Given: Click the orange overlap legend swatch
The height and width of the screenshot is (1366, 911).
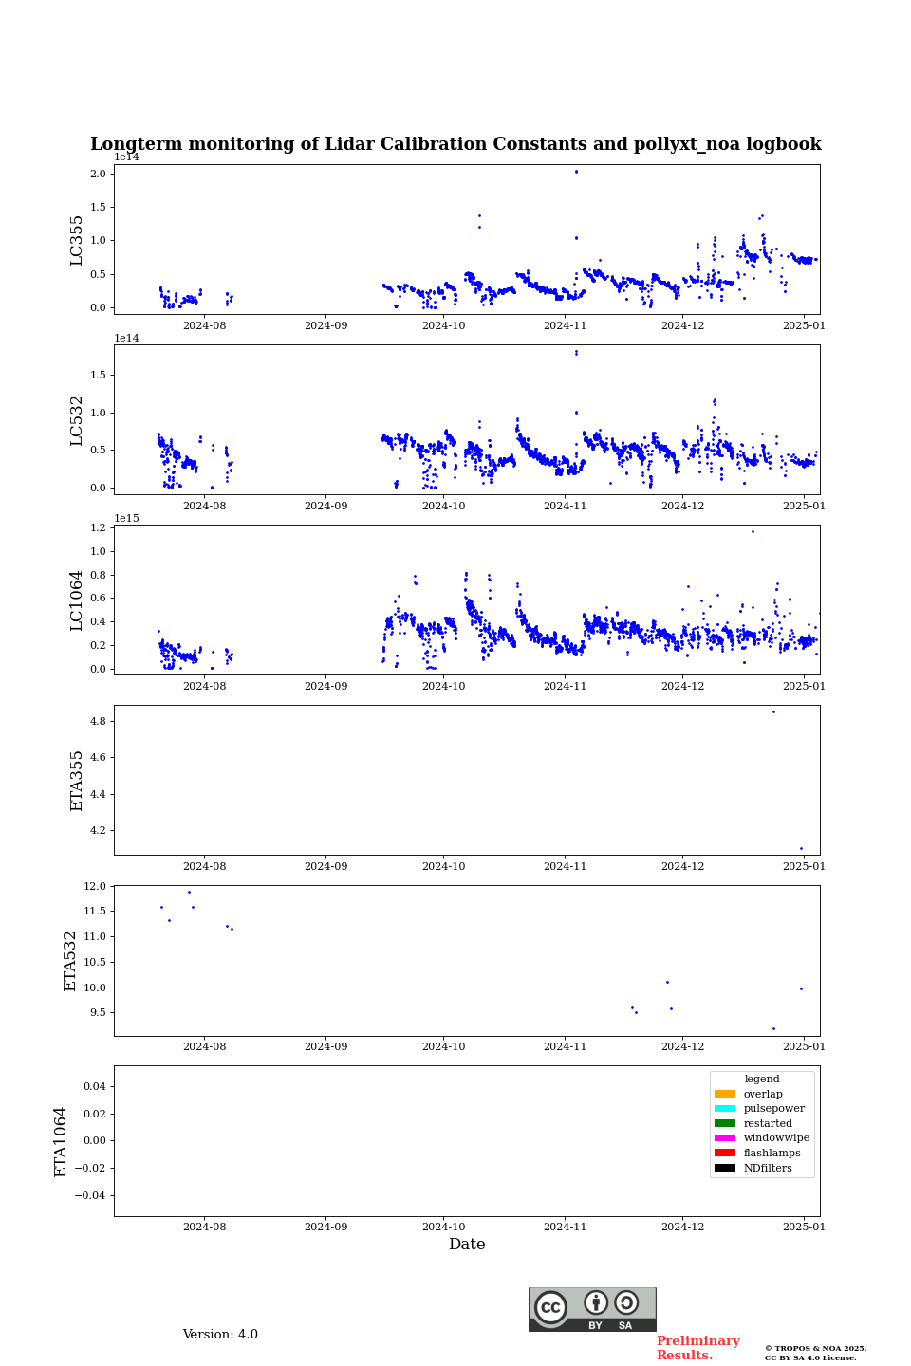Looking at the screenshot, I should tap(725, 1094).
